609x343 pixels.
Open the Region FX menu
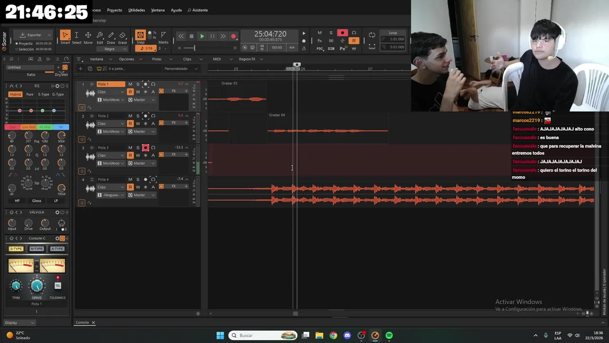pyautogui.click(x=250, y=59)
